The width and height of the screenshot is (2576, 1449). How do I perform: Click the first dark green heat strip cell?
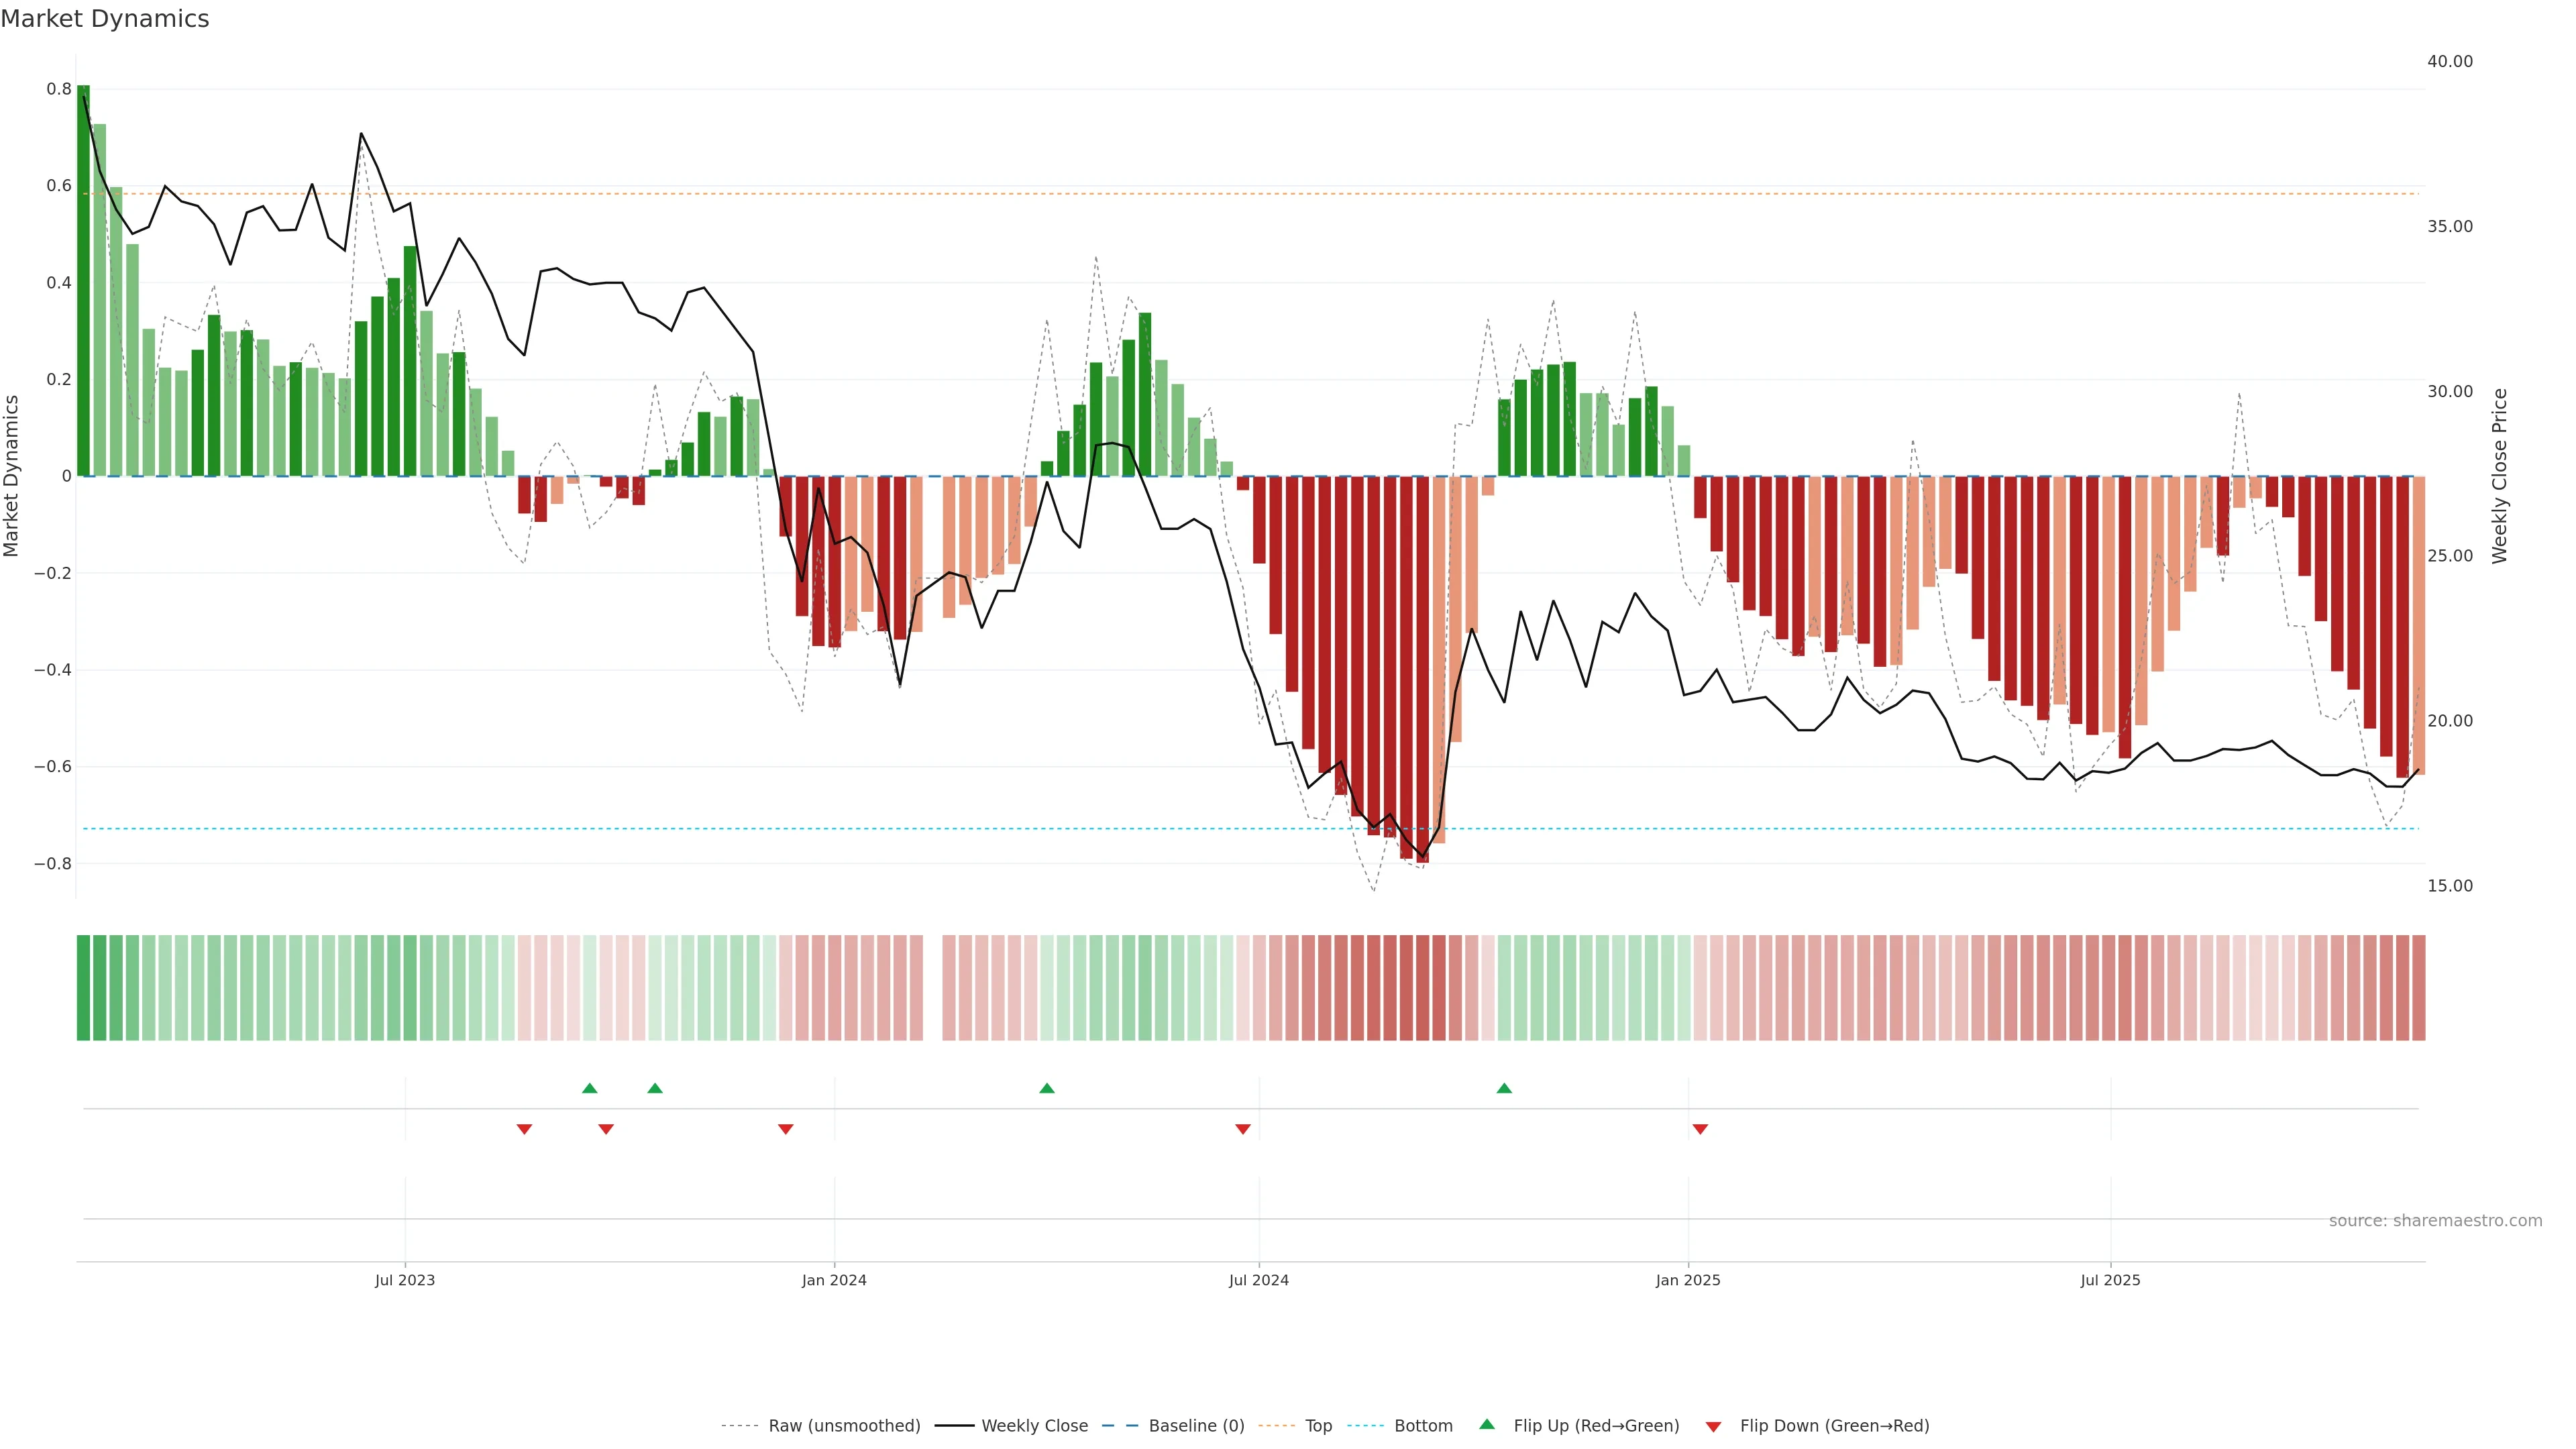(83, 988)
